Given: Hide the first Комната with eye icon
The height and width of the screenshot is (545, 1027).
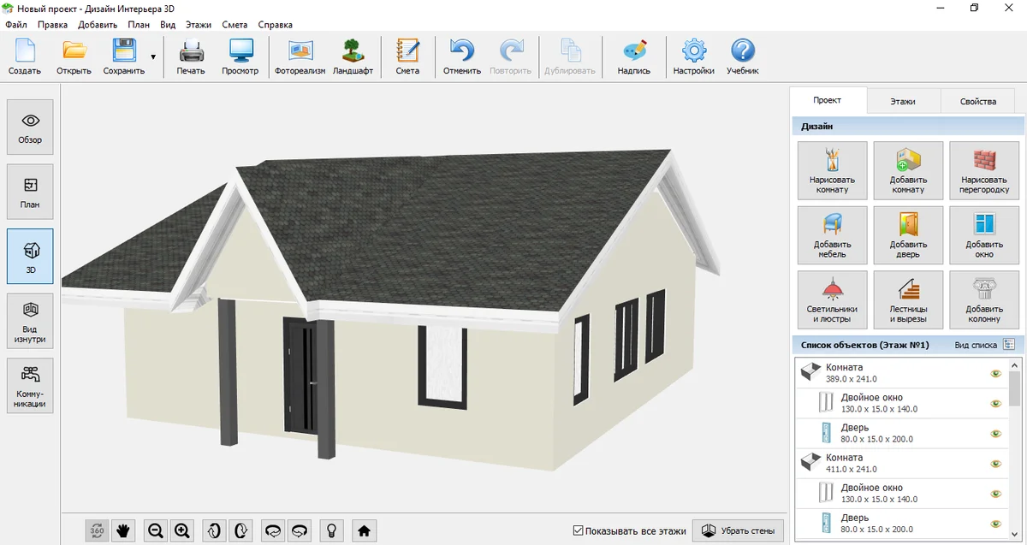Looking at the screenshot, I should 995,374.
